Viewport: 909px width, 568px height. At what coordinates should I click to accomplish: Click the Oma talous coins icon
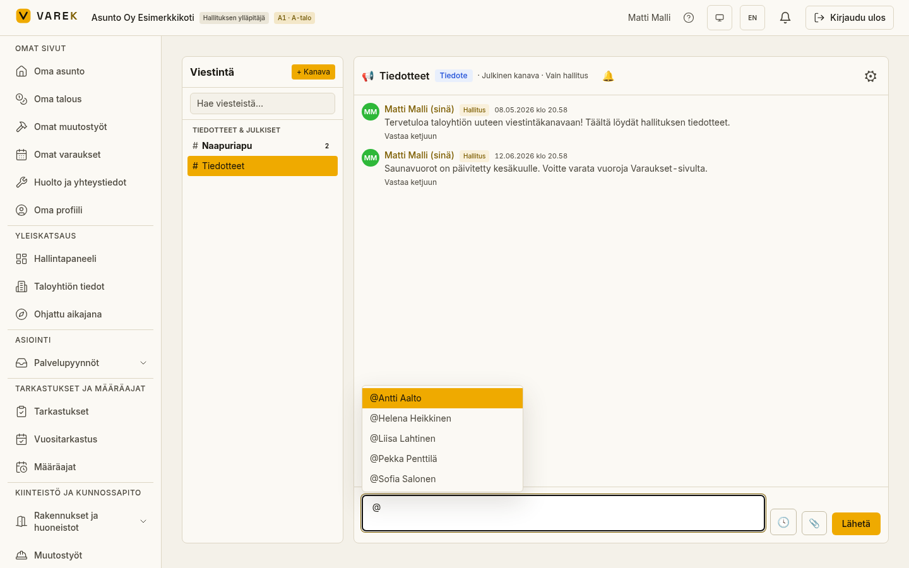(21, 99)
